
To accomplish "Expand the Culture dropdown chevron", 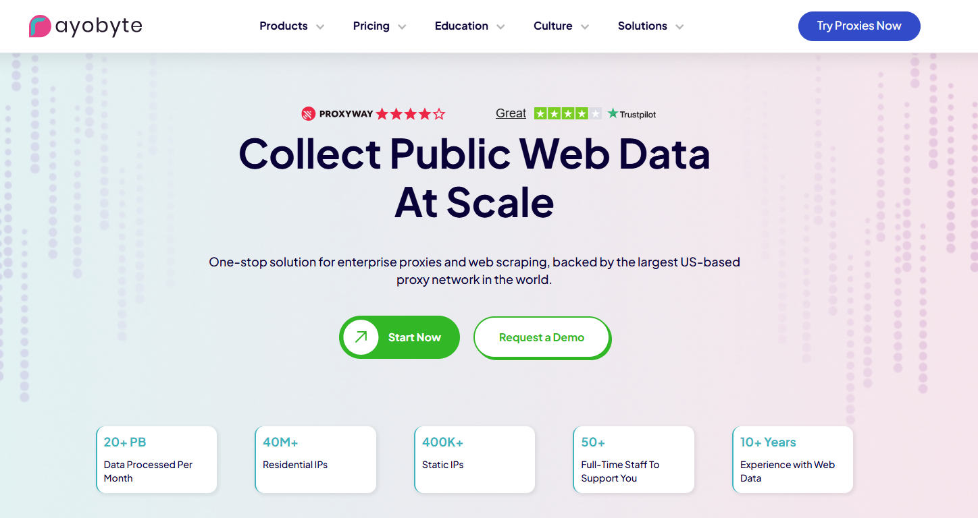I will coord(585,27).
